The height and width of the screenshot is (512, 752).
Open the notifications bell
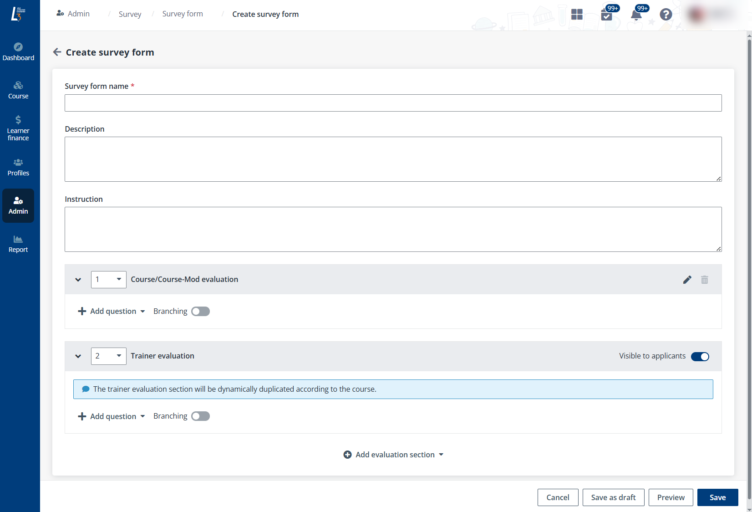pos(636,15)
